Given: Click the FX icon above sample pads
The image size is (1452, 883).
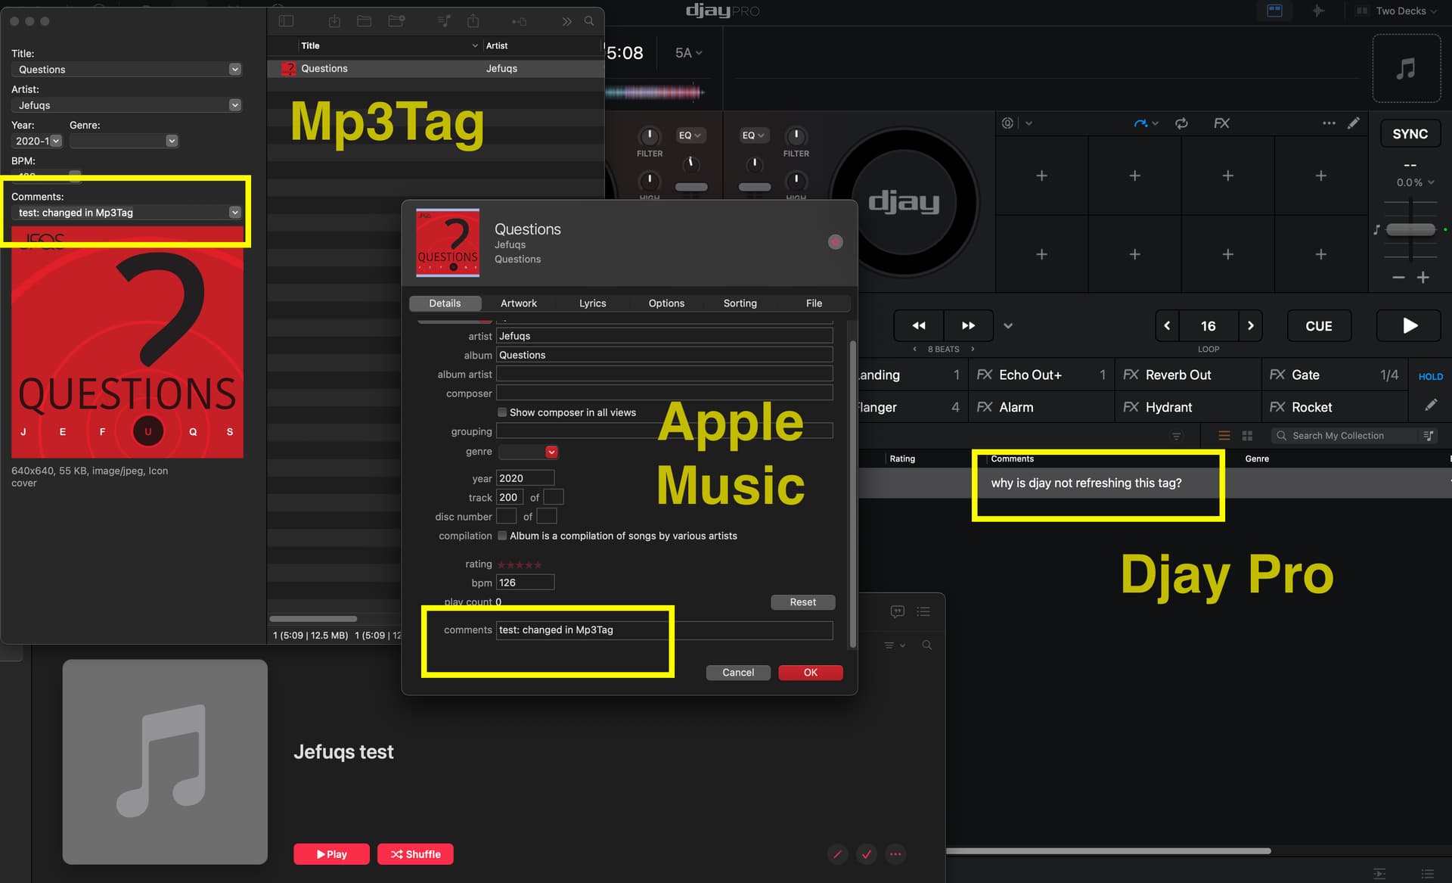Looking at the screenshot, I should [x=1221, y=123].
